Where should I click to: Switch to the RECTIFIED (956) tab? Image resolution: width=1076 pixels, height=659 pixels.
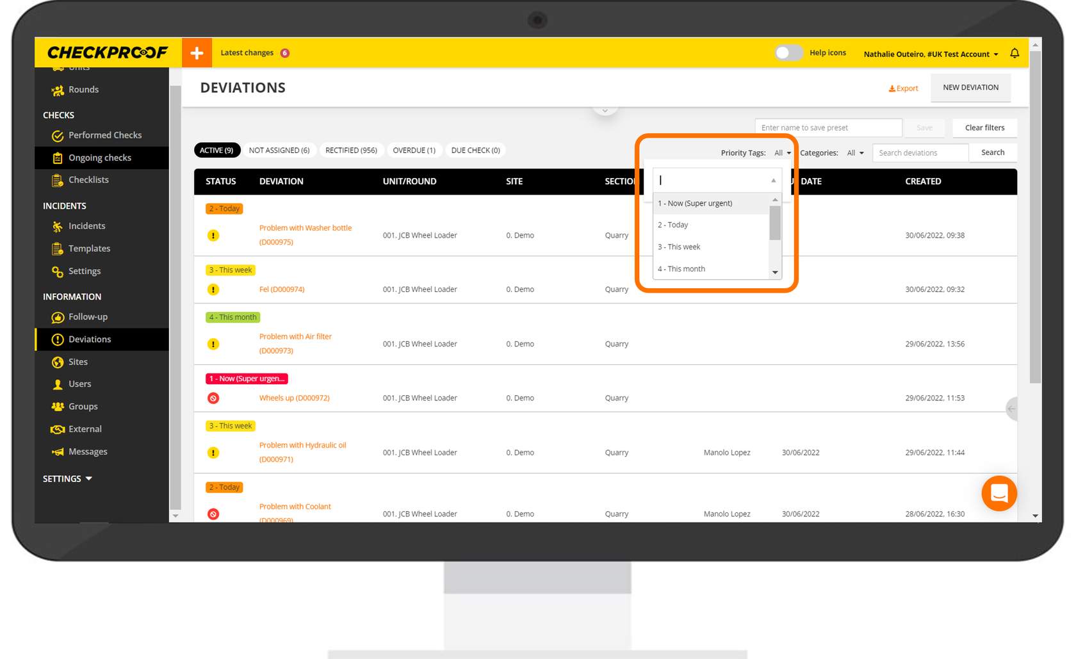point(351,151)
